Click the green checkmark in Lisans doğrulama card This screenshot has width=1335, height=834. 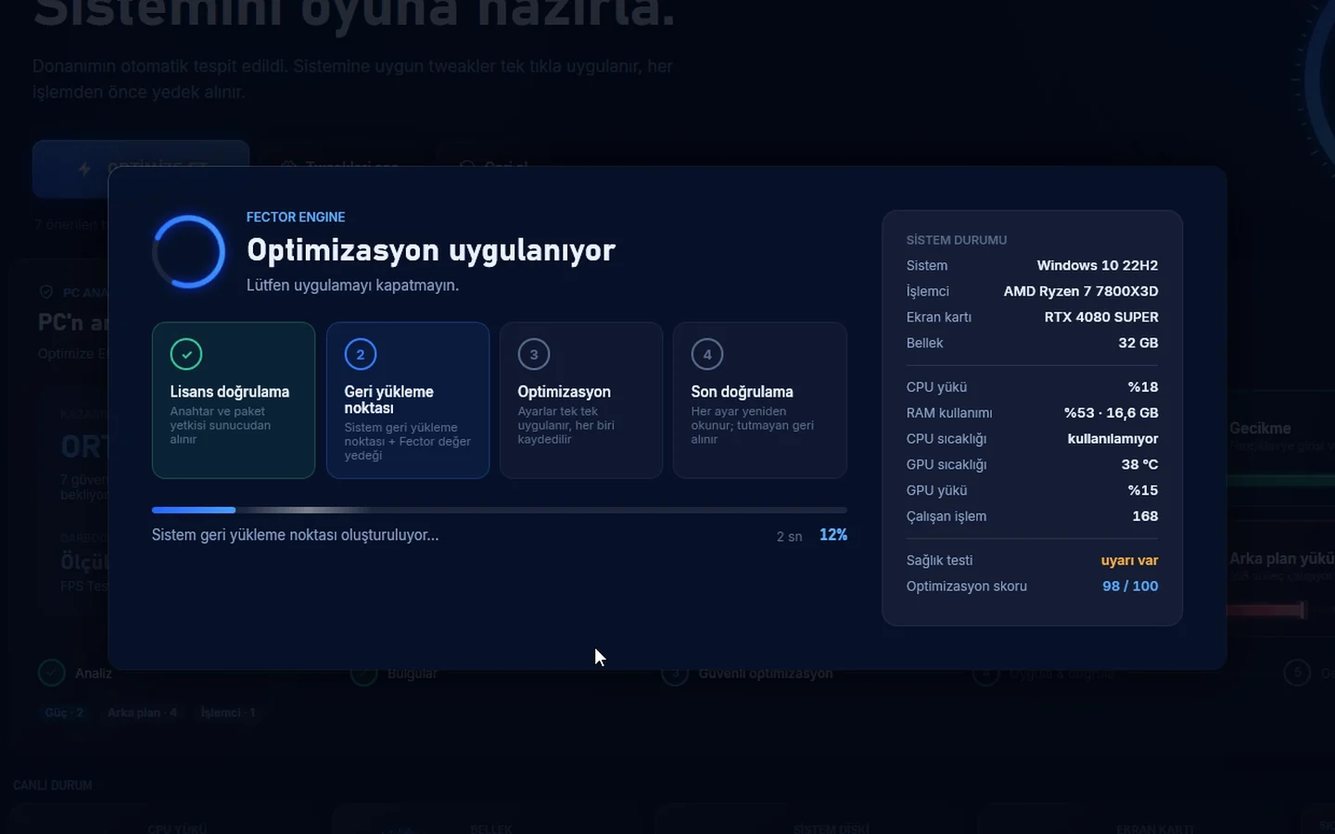point(186,354)
